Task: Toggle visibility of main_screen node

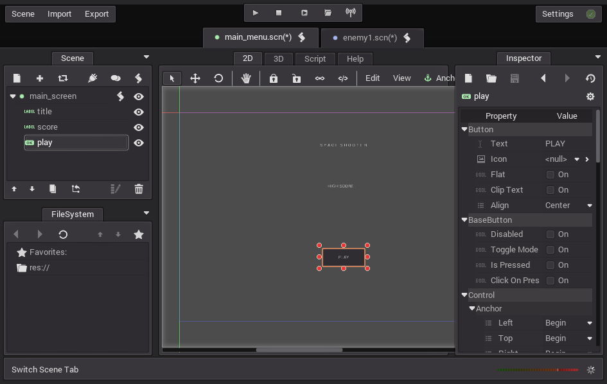Action: pos(139,96)
